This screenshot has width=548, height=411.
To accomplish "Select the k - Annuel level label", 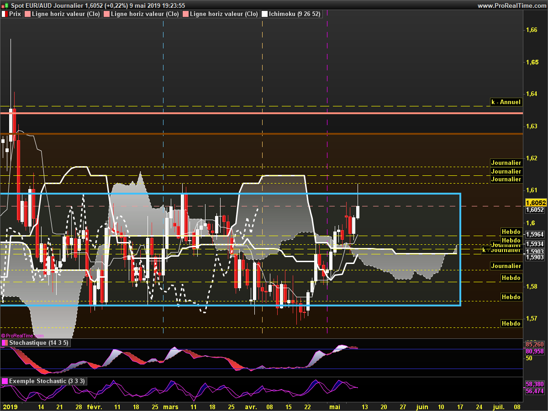I will (x=506, y=102).
